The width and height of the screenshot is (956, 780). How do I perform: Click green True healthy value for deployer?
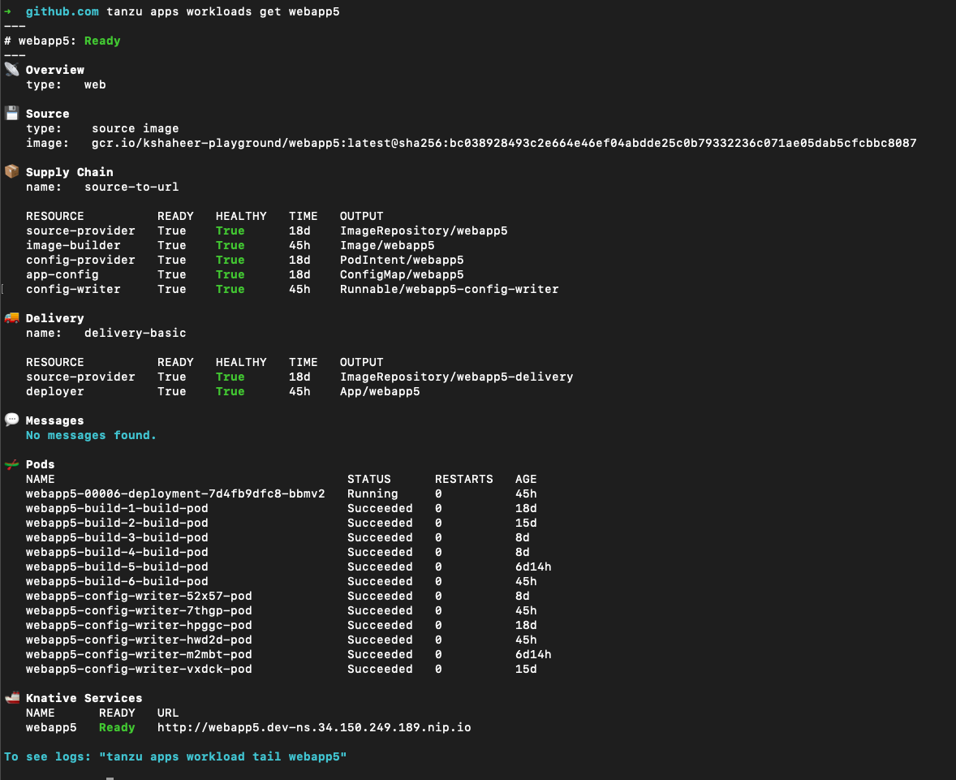coord(230,391)
